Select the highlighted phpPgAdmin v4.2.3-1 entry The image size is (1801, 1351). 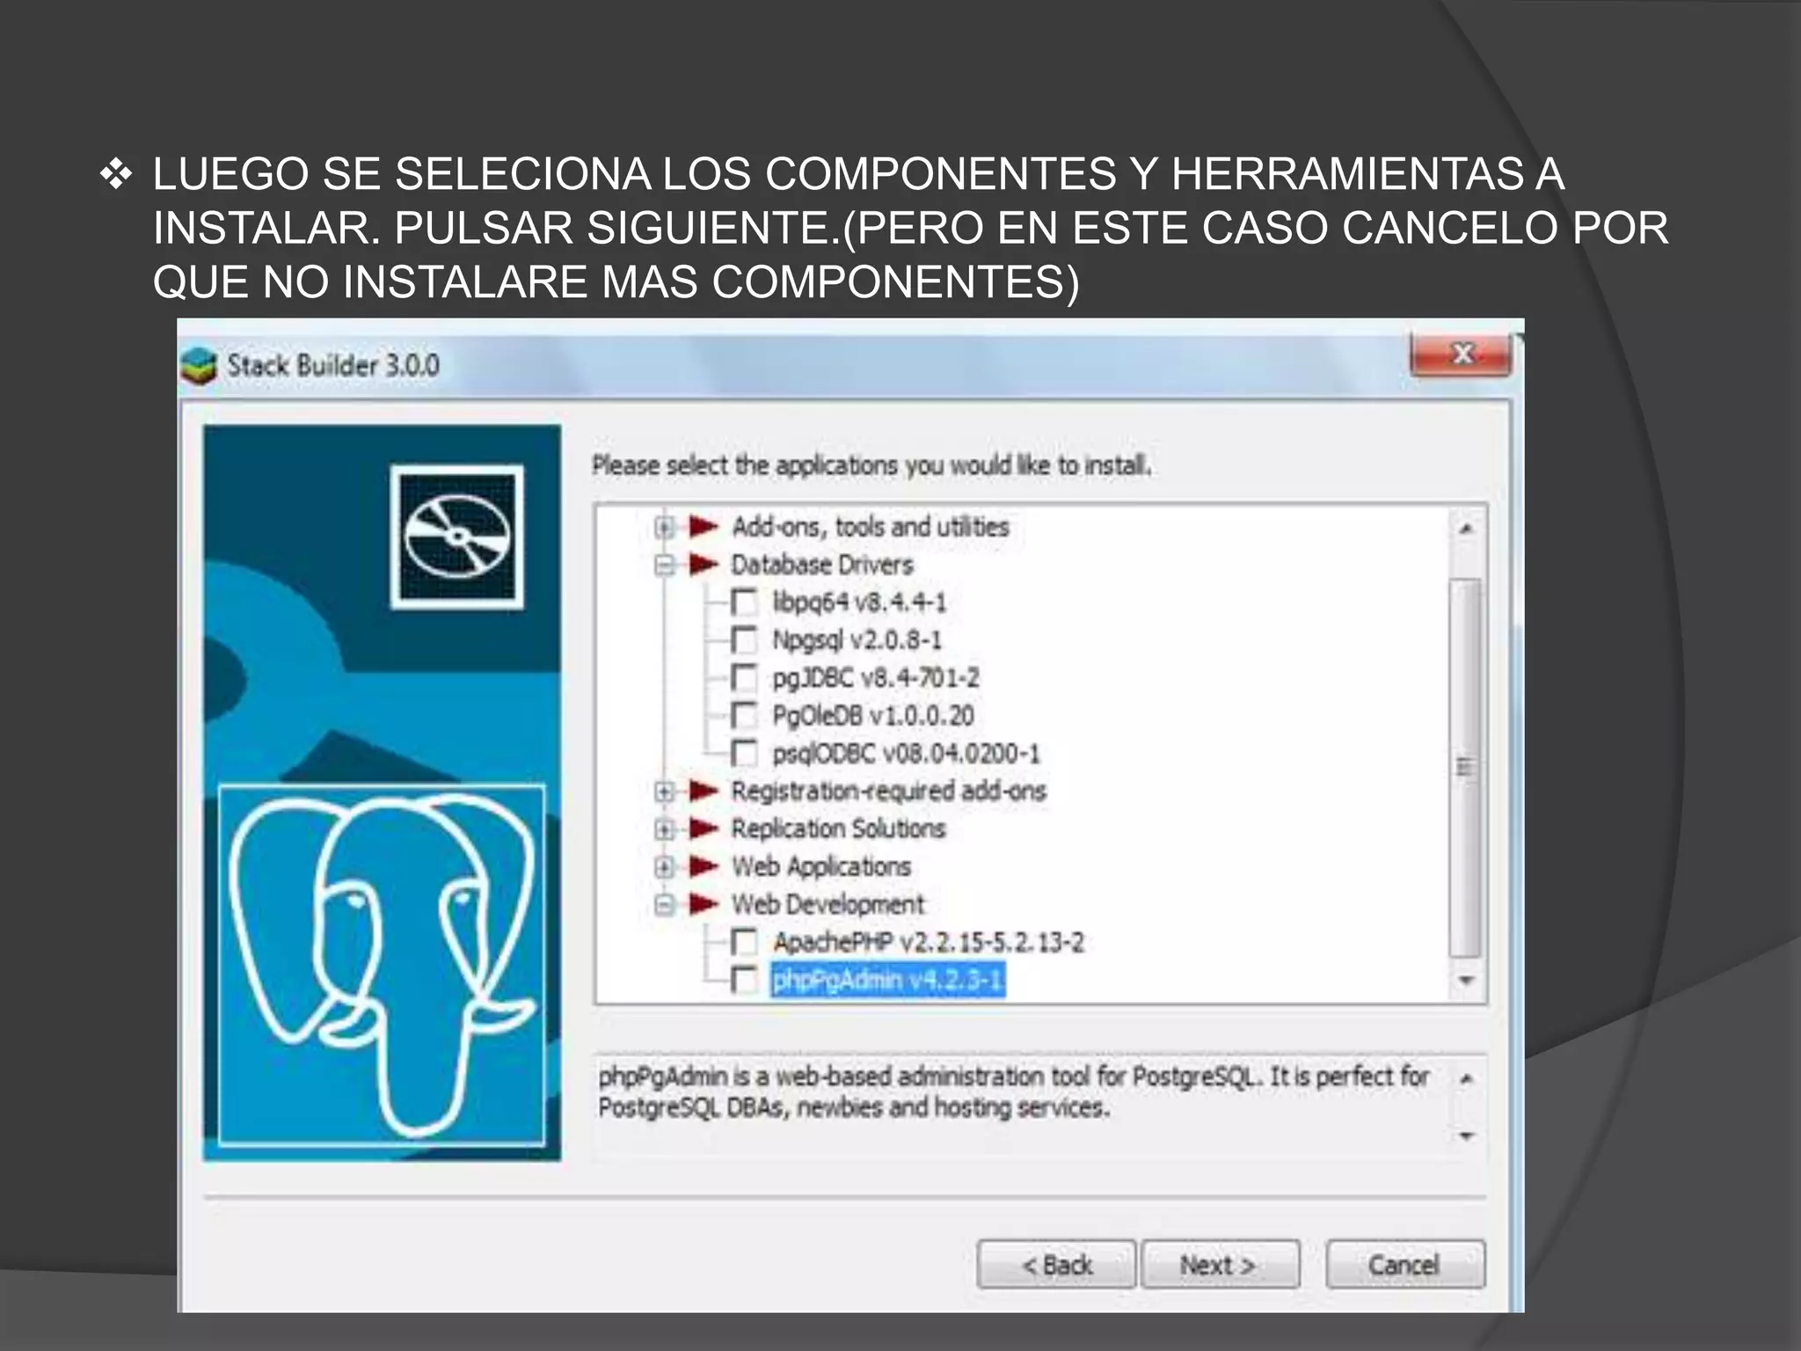pyautogui.click(x=888, y=981)
